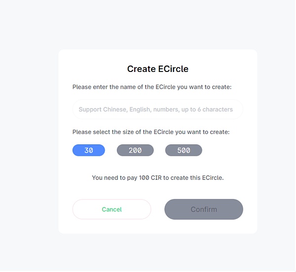The height and width of the screenshot is (272, 296).
Task: Choose the 200 size pill
Action: point(136,151)
